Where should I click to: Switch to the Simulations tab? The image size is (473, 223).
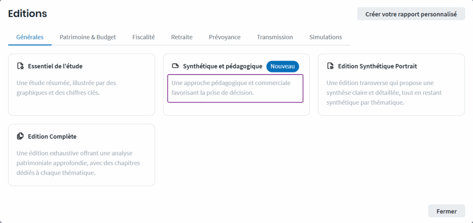pos(326,37)
